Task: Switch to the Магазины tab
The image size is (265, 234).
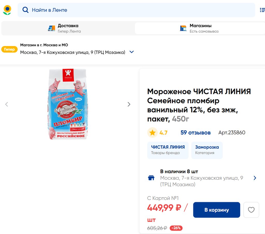Action: click(x=200, y=28)
